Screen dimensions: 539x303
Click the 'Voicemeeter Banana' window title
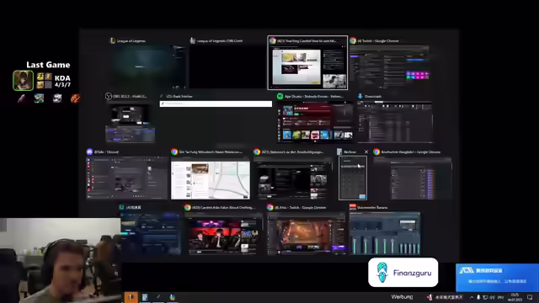pos(372,207)
